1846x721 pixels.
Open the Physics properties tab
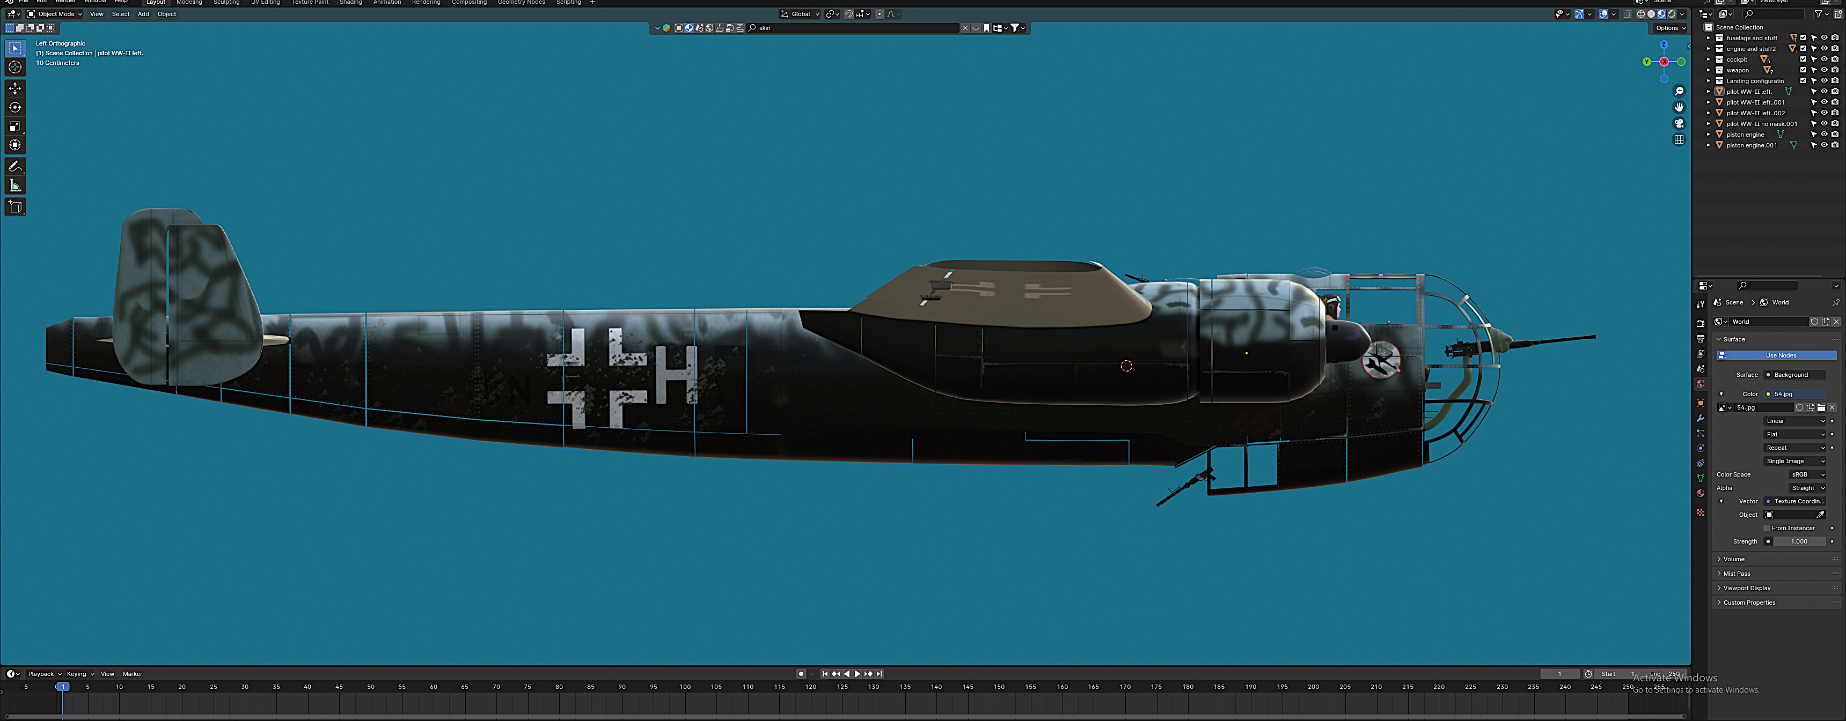[1700, 448]
